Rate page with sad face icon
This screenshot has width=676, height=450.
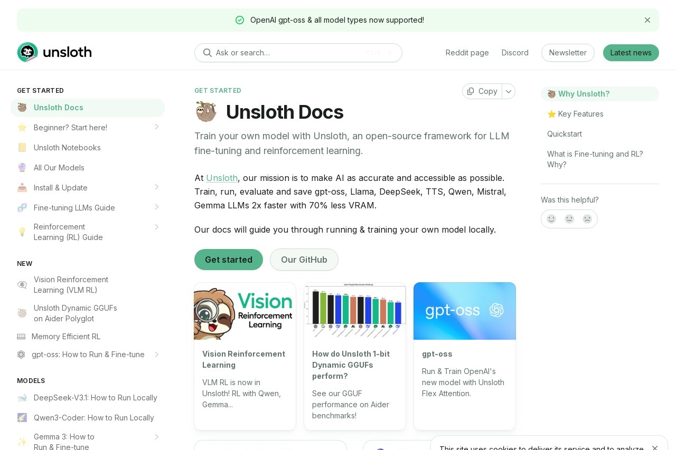pyautogui.click(x=587, y=219)
